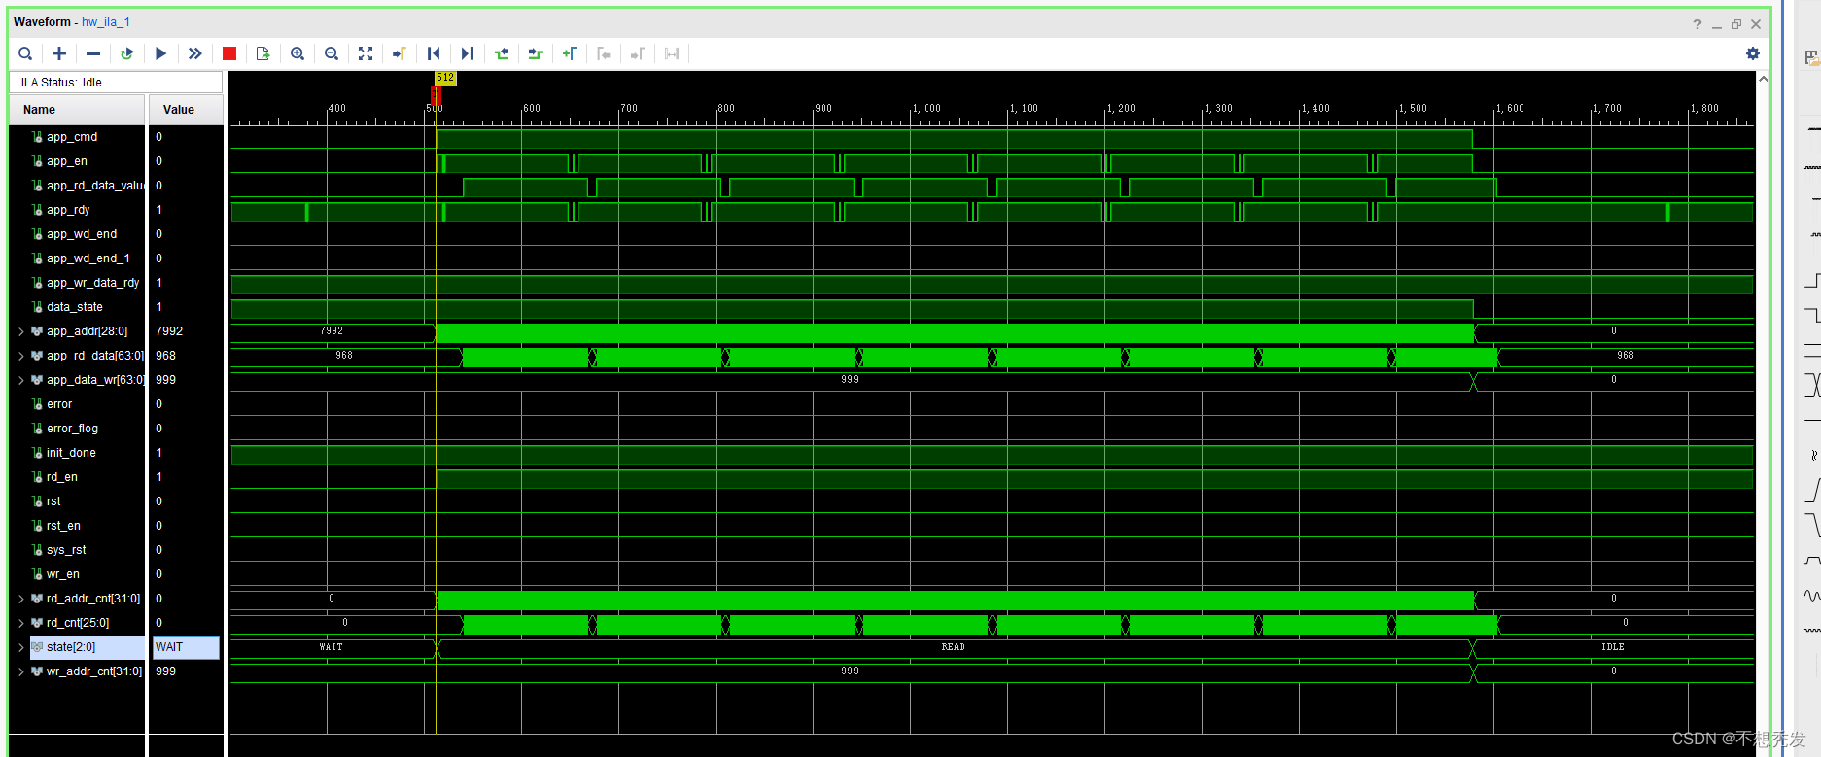Open the help question mark icon
This screenshot has width=1821, height=757.
(x=1698, y=24)
